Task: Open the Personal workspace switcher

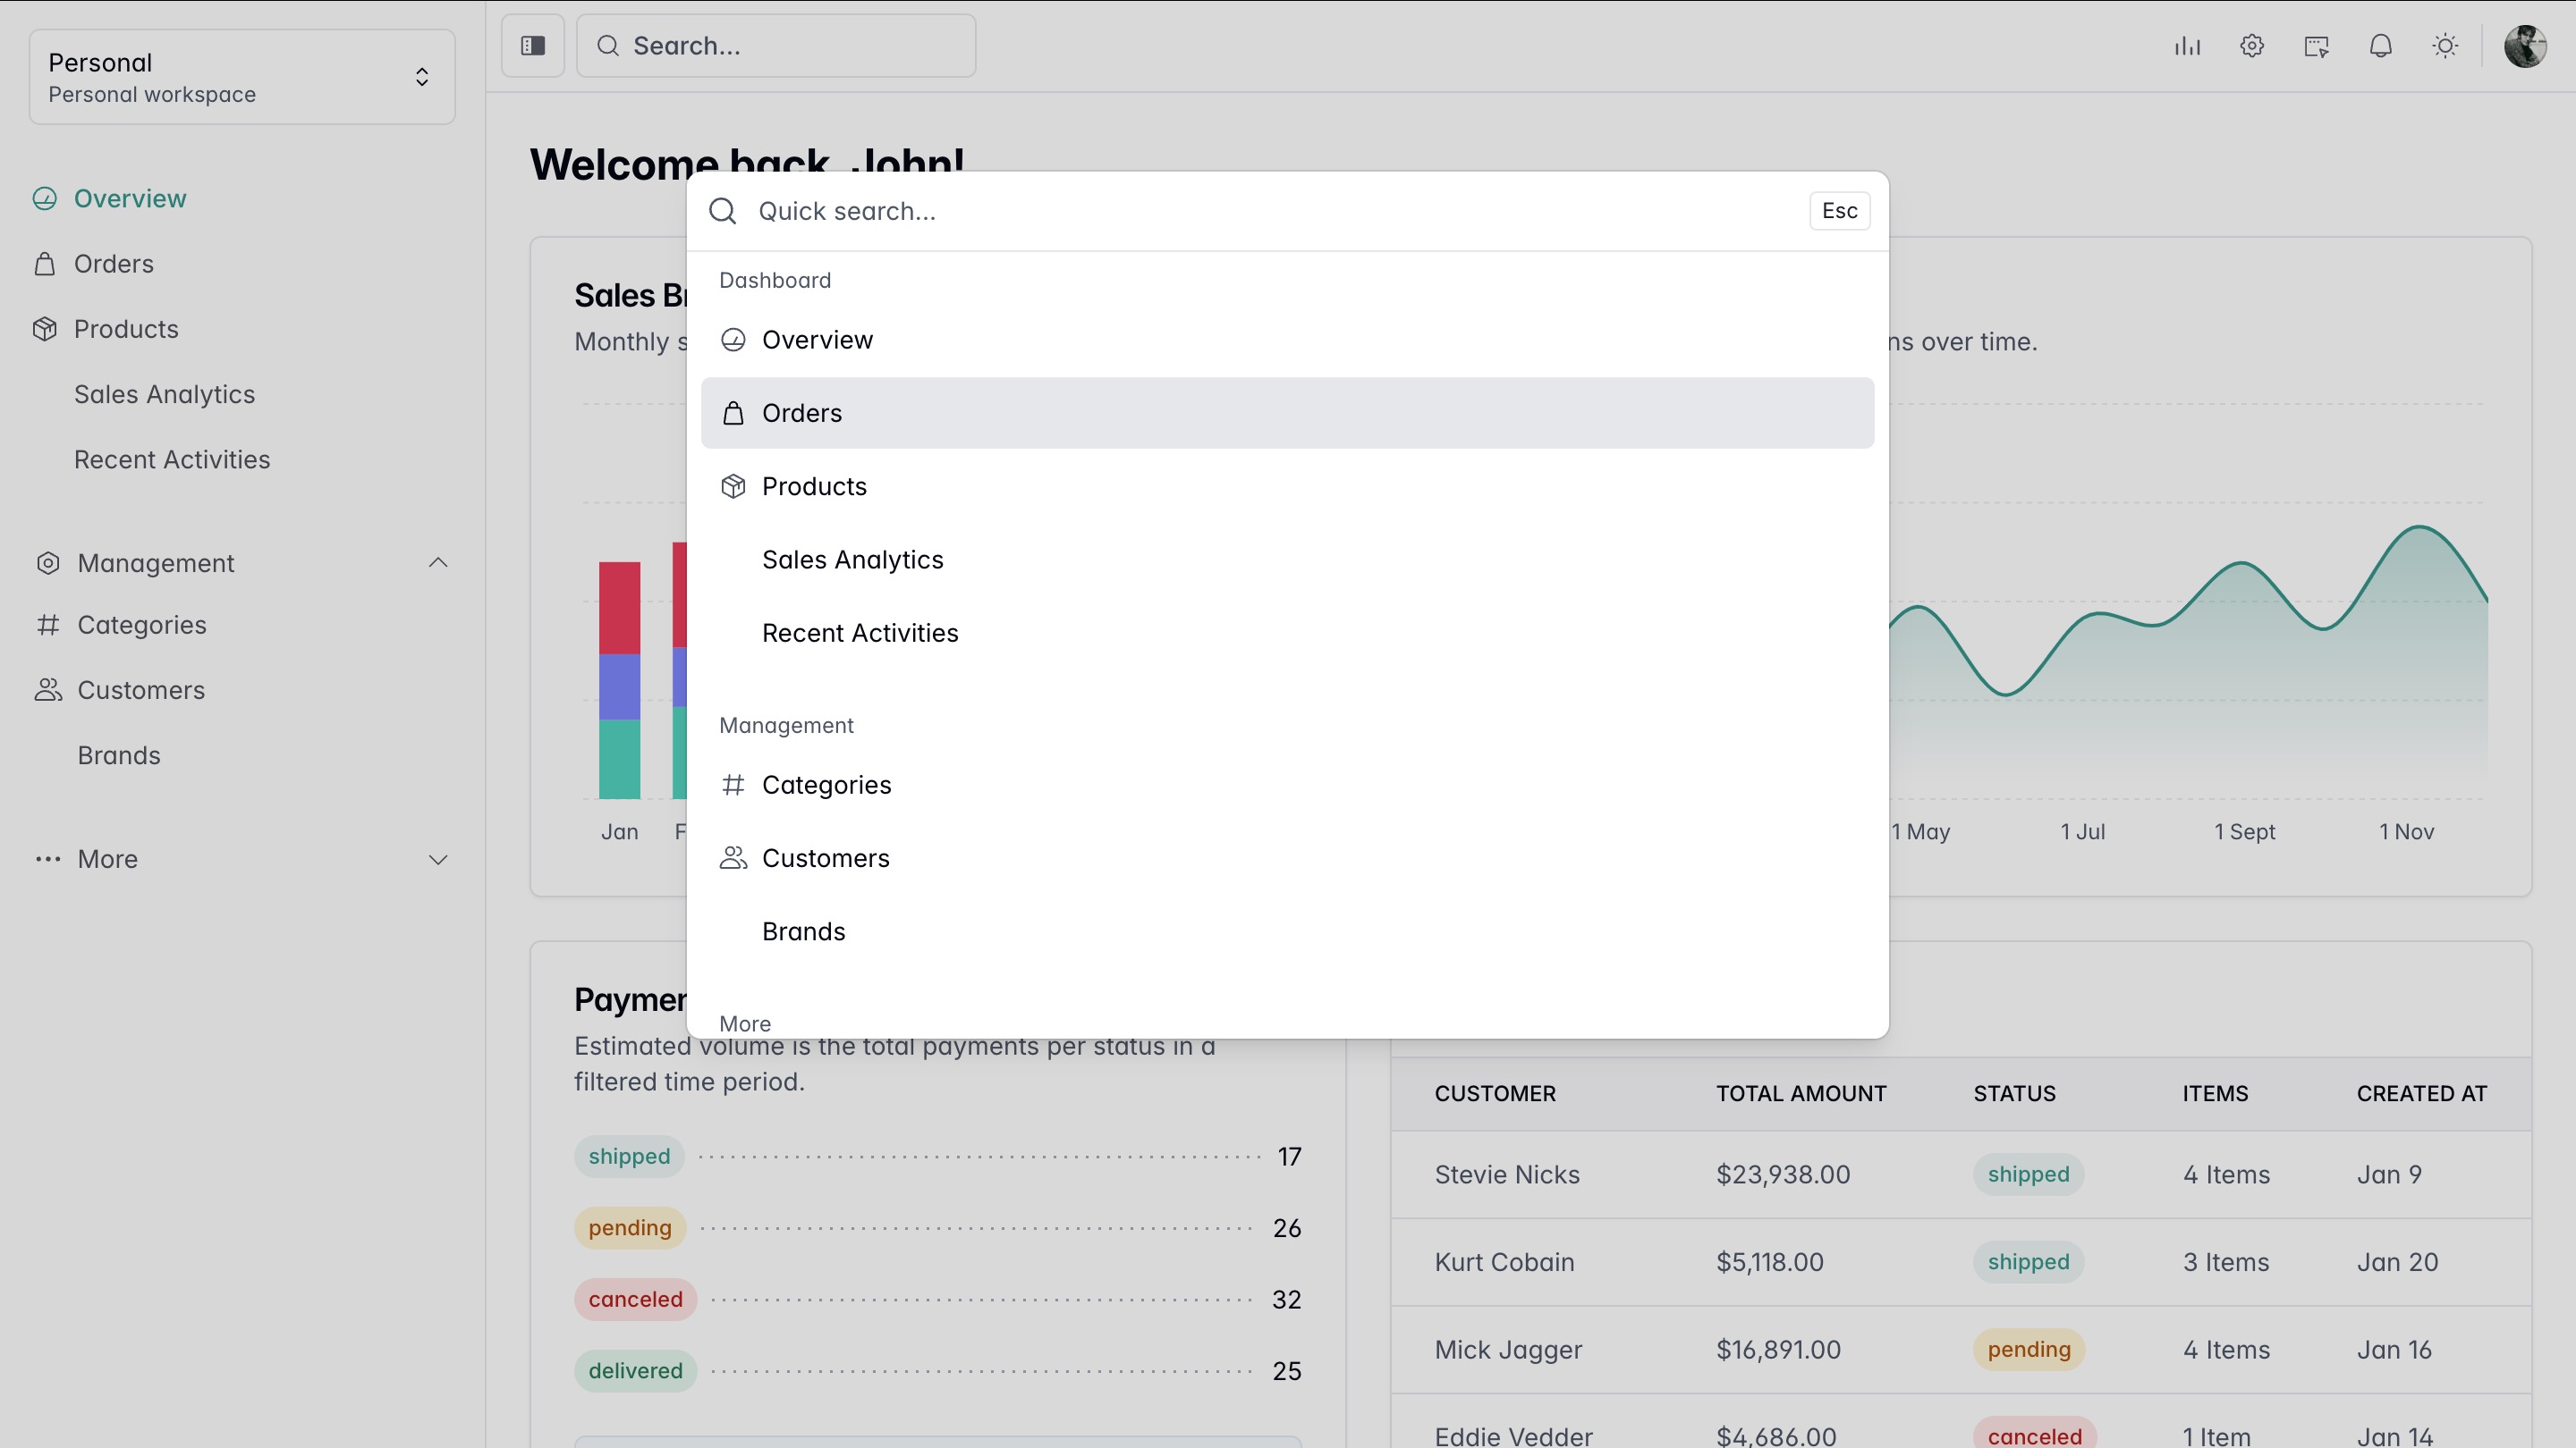Action: 242,77
